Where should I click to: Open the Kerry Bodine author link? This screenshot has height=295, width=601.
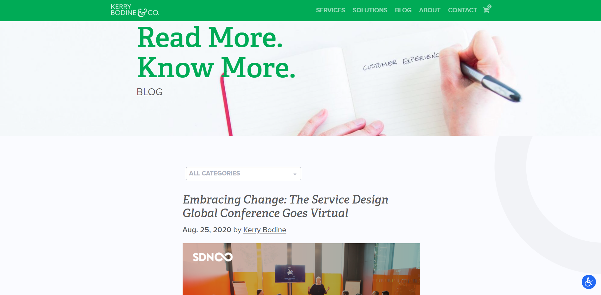[x=265, y=230]
